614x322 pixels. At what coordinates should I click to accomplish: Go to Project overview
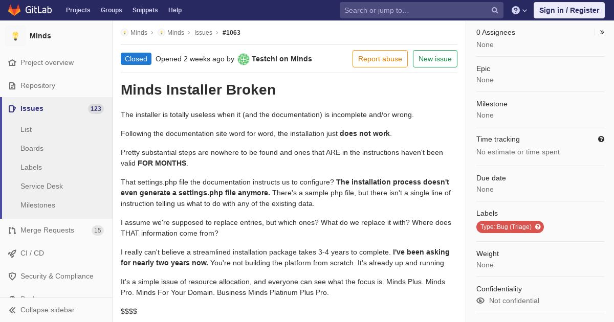pyautogui.click(x=47, y=62)
